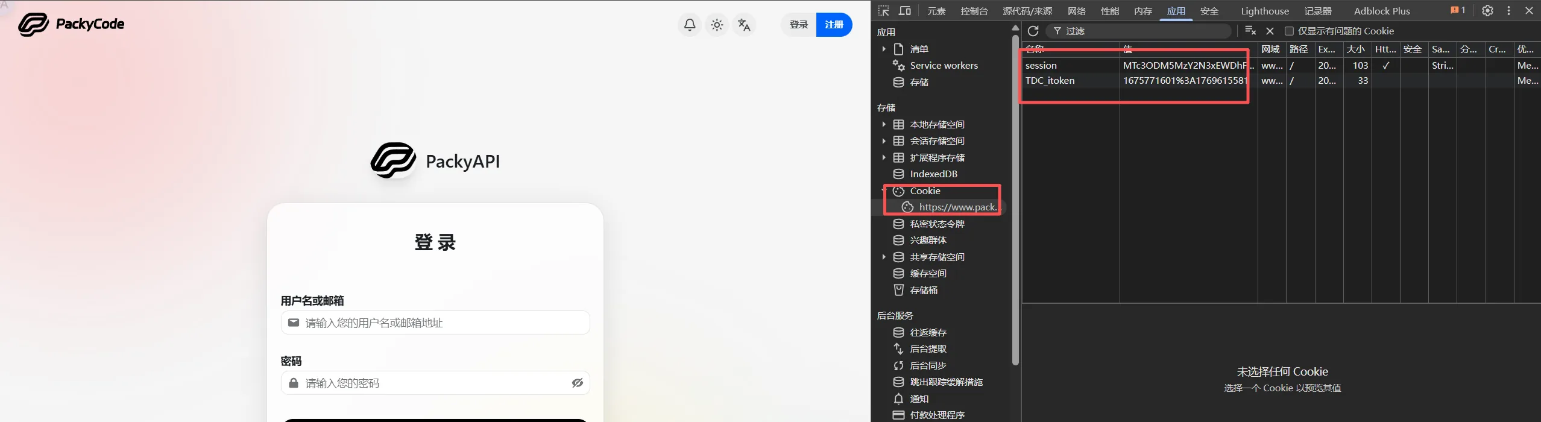Expand 会话存储空间 arrow

click(884, 140)
